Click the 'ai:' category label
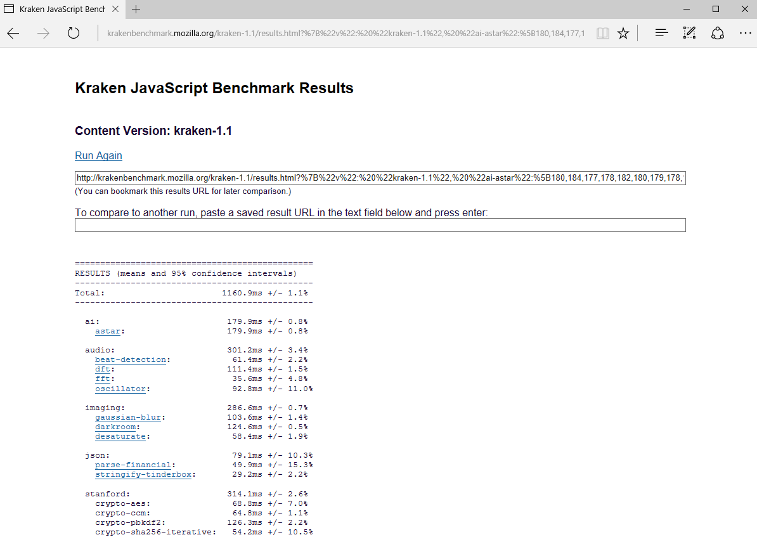Image resolution: width=757 pixels, height=542 pixels. (x=92, y=321)
